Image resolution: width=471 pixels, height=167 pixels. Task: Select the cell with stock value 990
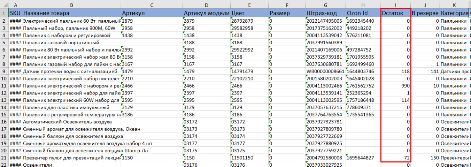[395, 86]
